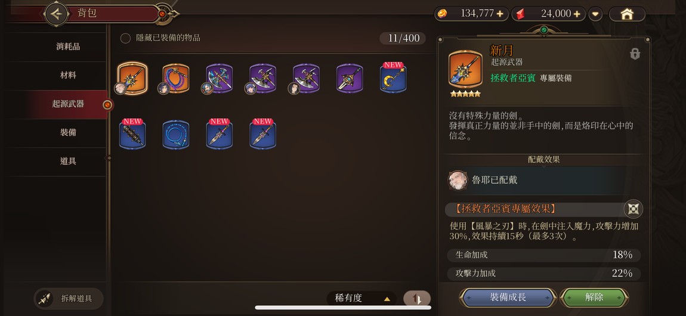The image size is (686, 316).
Task: Enable 隱藏已裝備的物品 checkbox
Action: click(125, 39)
